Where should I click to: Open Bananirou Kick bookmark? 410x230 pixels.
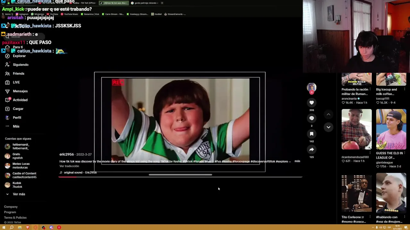[x=90, y=14]
